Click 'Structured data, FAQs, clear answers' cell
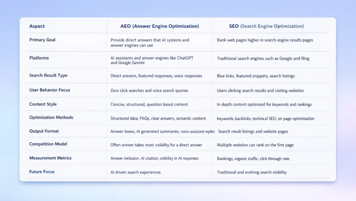The width and height of the screenshot is (356, 201). tap(158, 118)
